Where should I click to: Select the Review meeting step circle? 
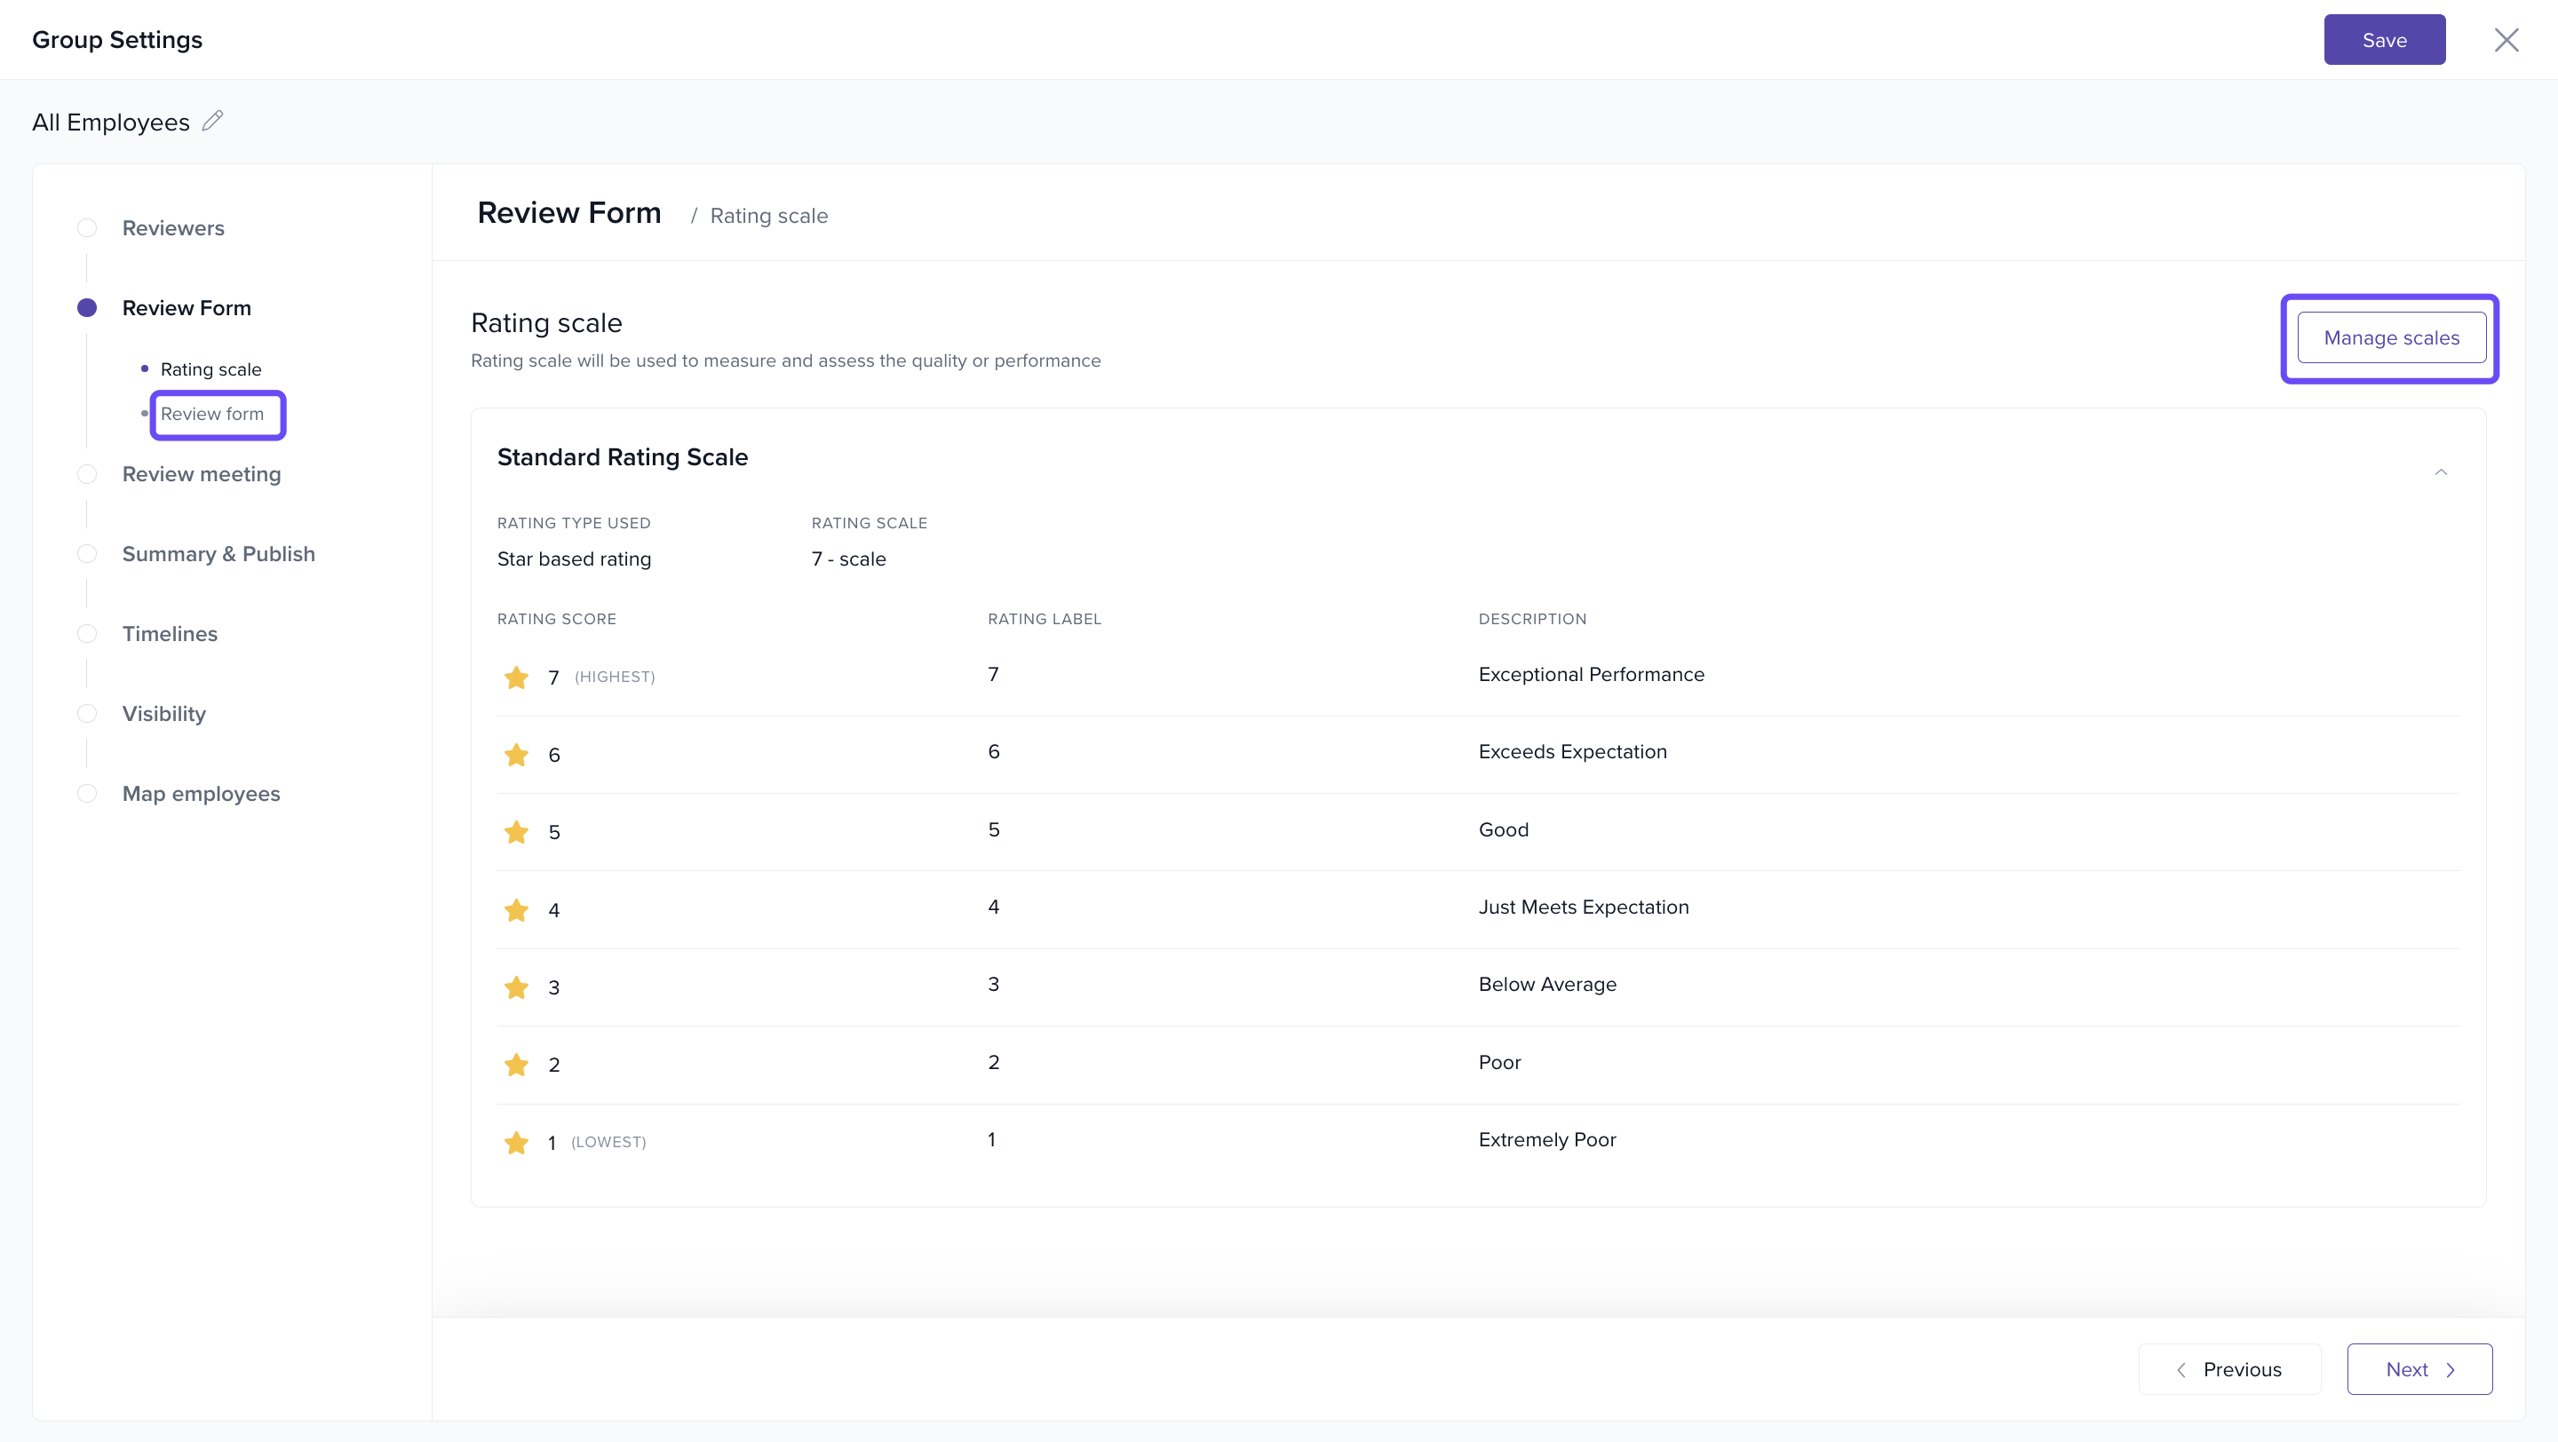[87, 474]
